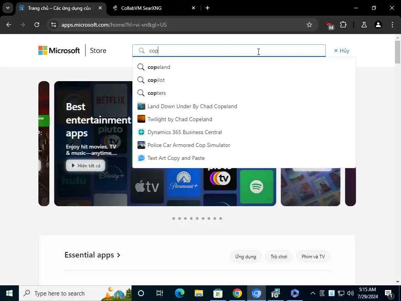Select the last carousel dot
The width and height of the screenshot is (401, 301).
221,218
